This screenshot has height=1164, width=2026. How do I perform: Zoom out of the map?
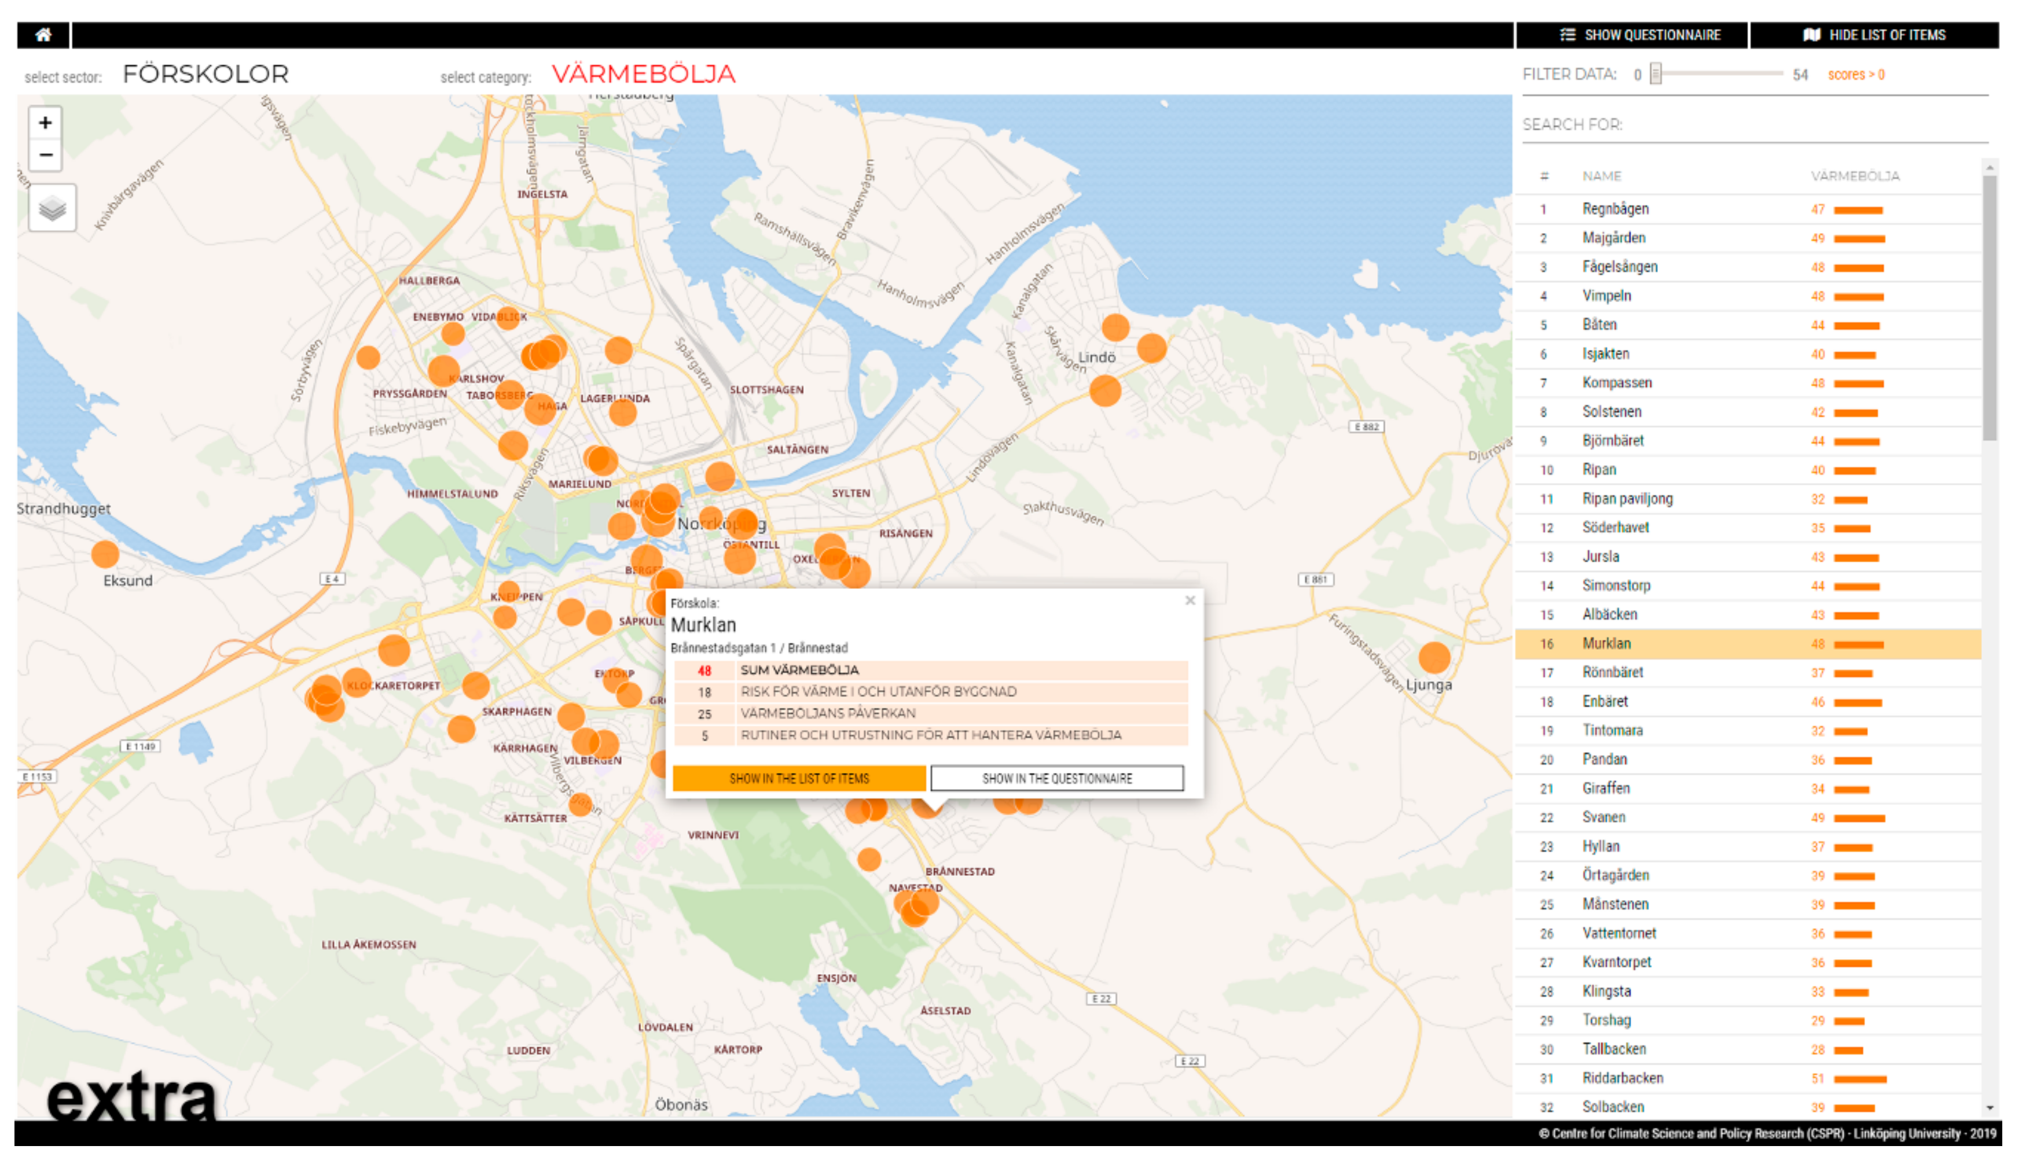46,155
